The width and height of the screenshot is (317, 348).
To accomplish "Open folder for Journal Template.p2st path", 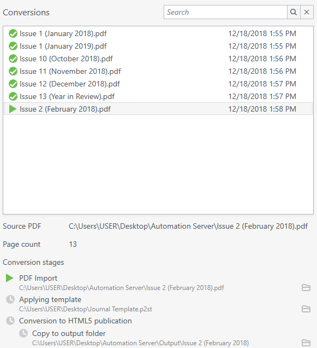I will (306, 309).
